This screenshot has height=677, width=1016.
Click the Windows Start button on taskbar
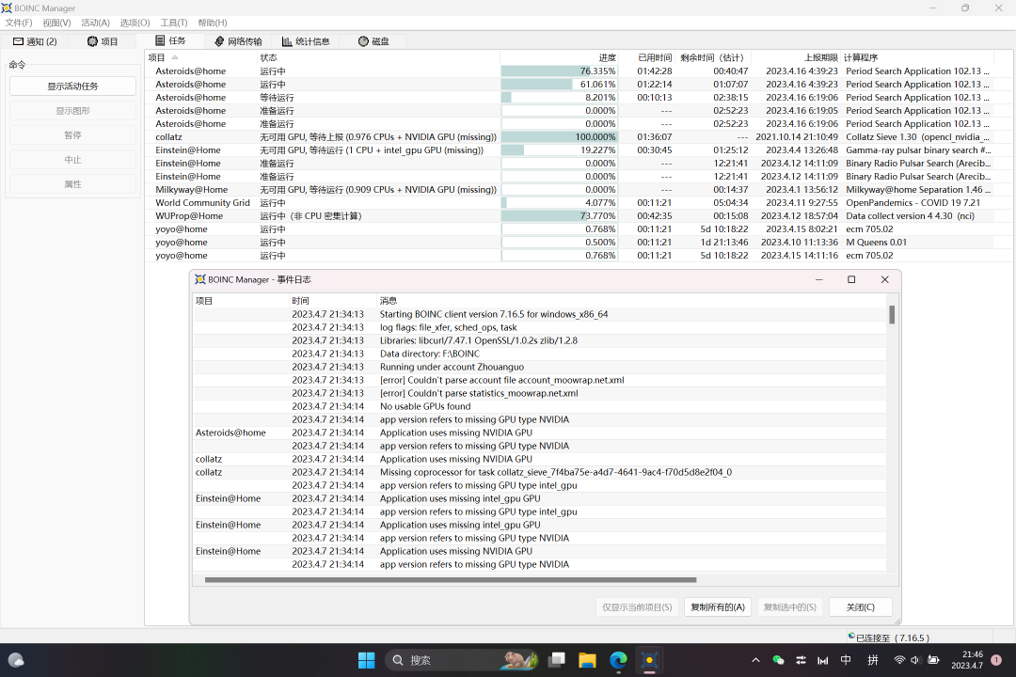(367, 660)
